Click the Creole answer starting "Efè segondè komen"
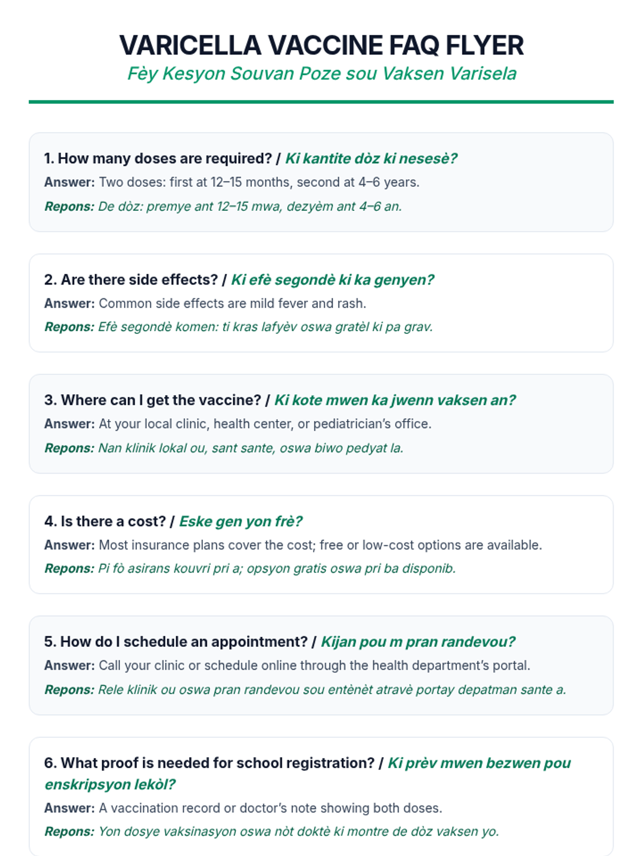 point(239,327)
